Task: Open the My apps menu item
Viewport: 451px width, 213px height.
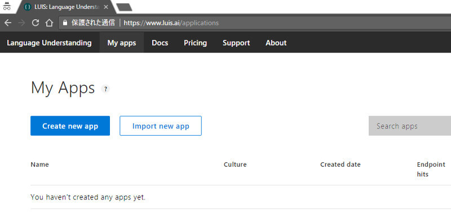Action: click(122, 43)
